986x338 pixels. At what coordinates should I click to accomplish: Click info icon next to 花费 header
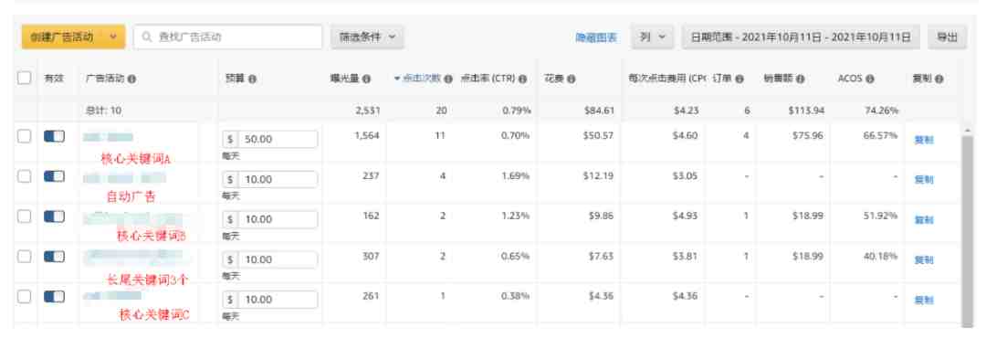(x=571, y=79)
